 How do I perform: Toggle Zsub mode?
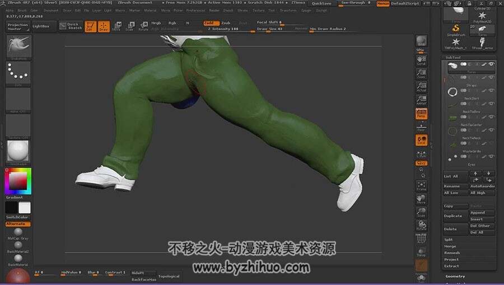(226, 23)
